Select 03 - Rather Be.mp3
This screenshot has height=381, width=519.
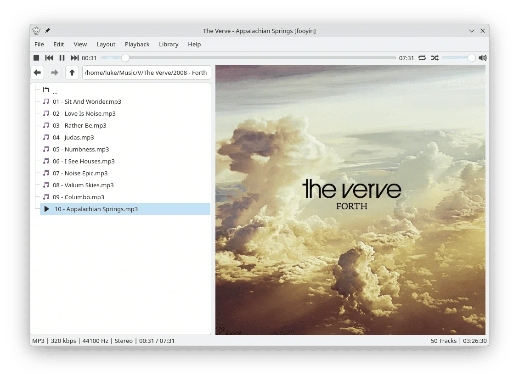pos(79,125)
